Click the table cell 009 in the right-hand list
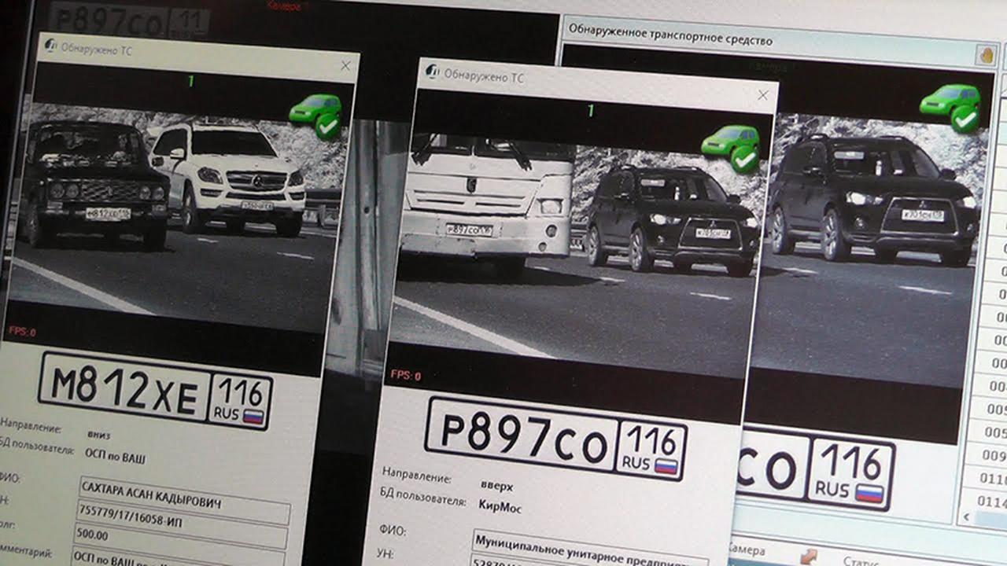The width and height of the screenshot is (1007, 566). click(x=994, y=455)
